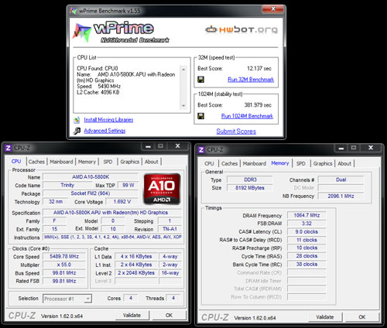This screenshot has height=328, width=387.
Task: Click the floppy save icon beside Run 32M Benchmark
Action: 200,80
